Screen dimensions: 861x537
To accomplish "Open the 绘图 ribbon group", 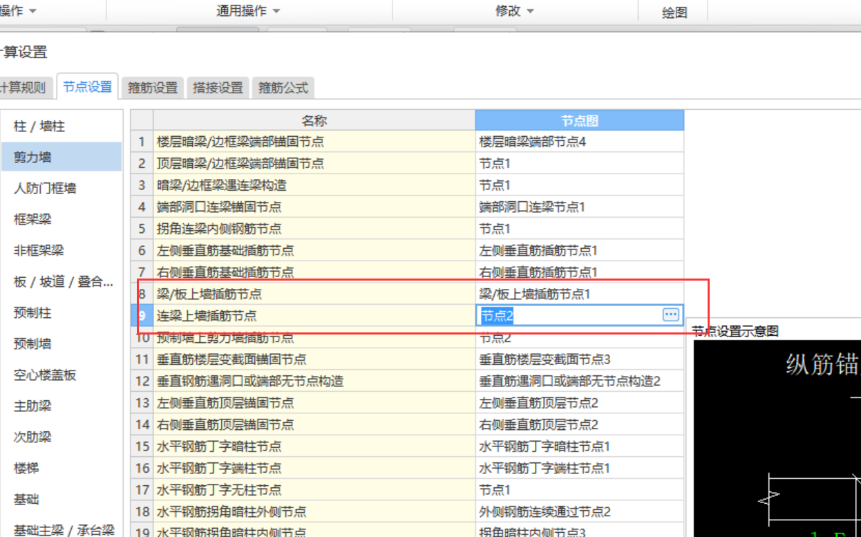I will pos(674,12).
